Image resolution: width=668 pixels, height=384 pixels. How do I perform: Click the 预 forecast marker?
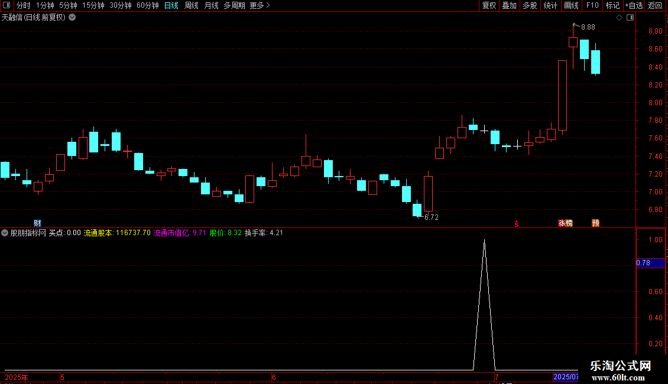(x=595, y=223)
